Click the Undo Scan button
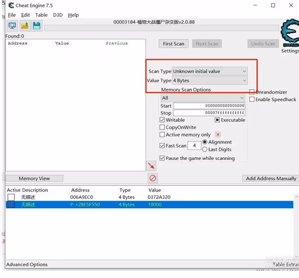Viewport: 299px width, 278px height. 263,44
